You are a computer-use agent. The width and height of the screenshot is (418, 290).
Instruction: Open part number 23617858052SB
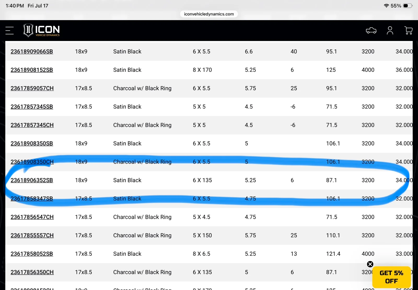[32, 254]
